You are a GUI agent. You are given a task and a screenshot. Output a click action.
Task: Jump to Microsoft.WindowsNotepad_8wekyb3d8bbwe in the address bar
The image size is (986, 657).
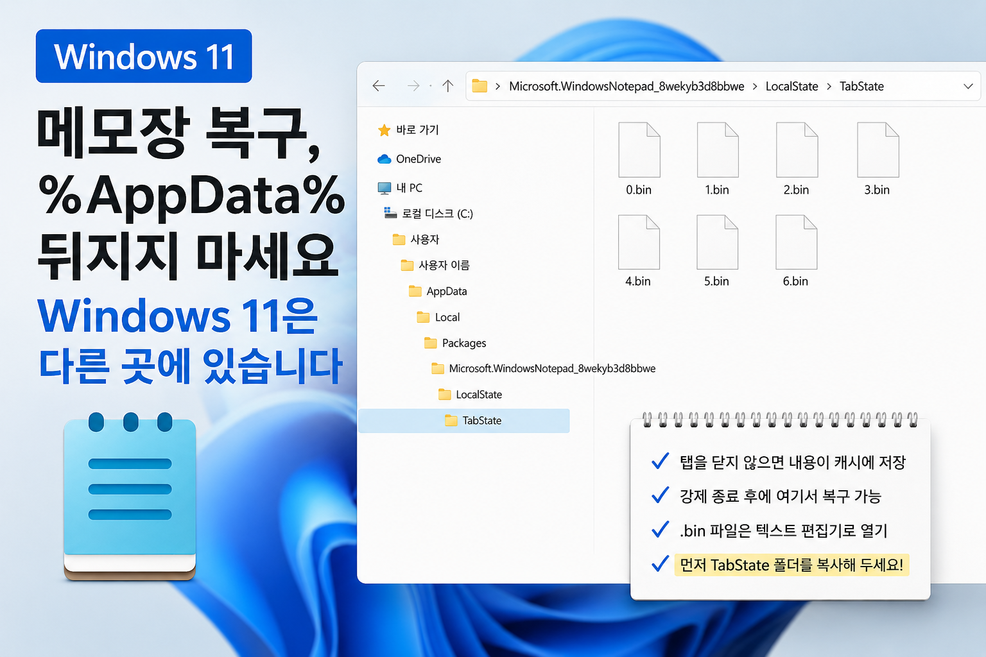click(x=627, y=87)
